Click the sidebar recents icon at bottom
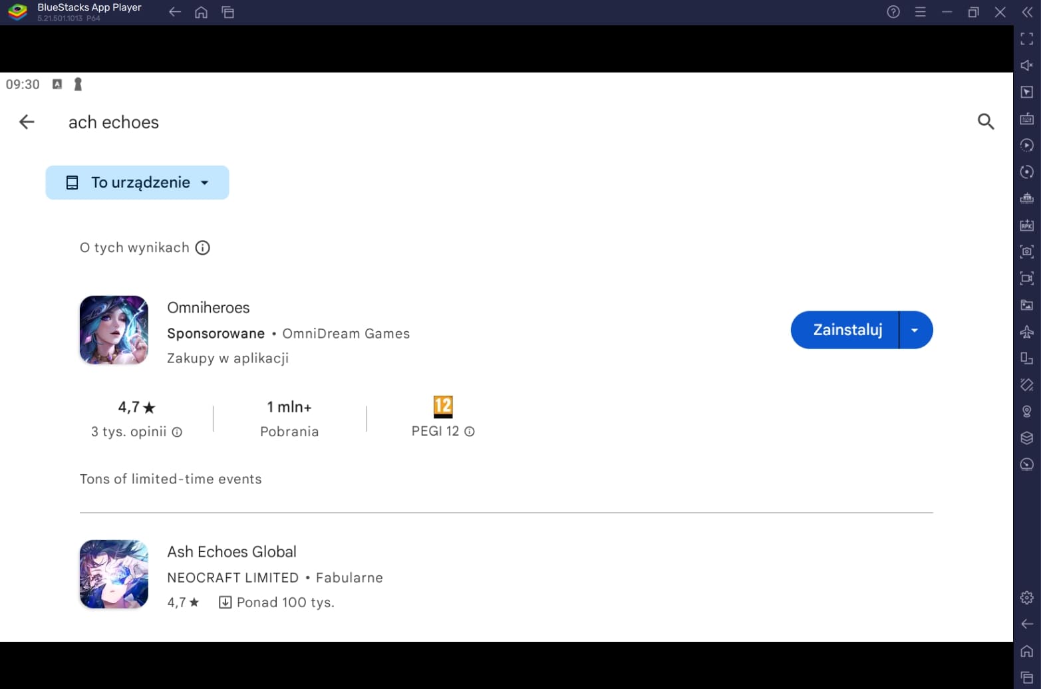 tap(1027, 677)
